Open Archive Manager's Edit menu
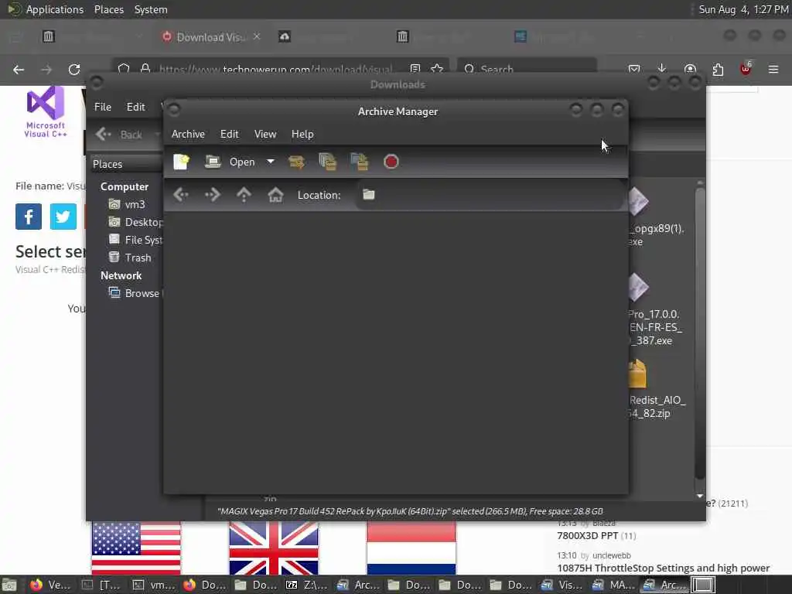The image size is (792, 594). 229,134
